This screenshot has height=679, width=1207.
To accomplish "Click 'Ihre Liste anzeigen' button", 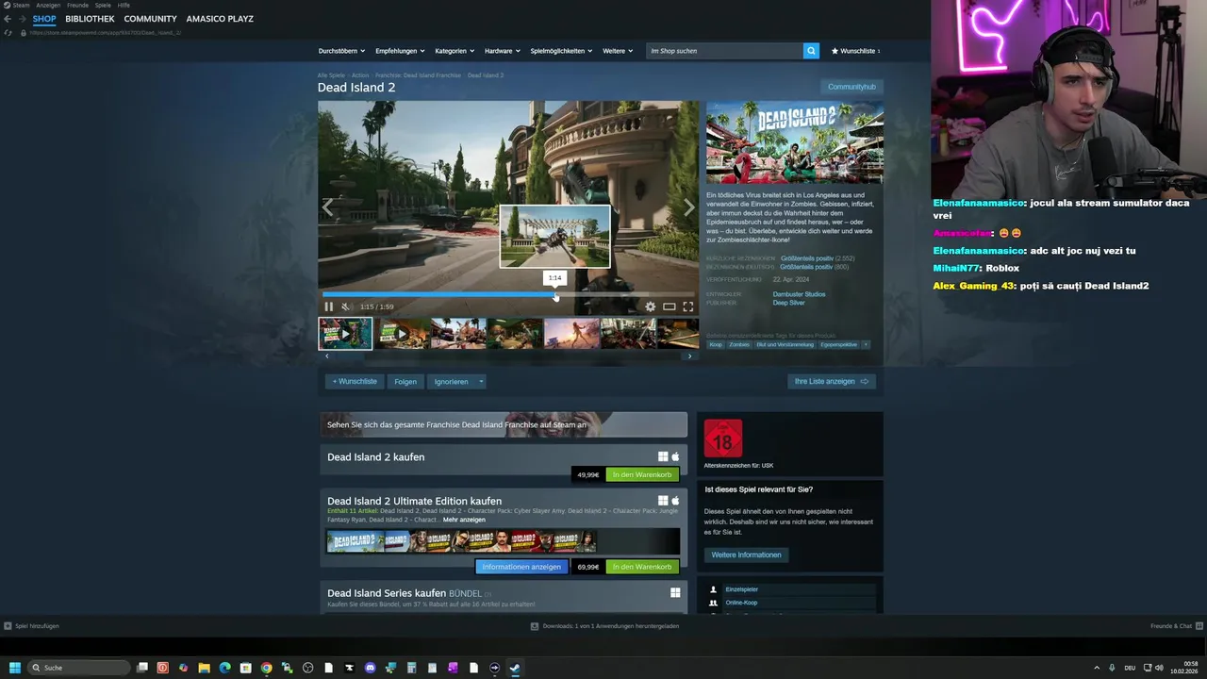I will pyautogui.click(x=832, y=382).
